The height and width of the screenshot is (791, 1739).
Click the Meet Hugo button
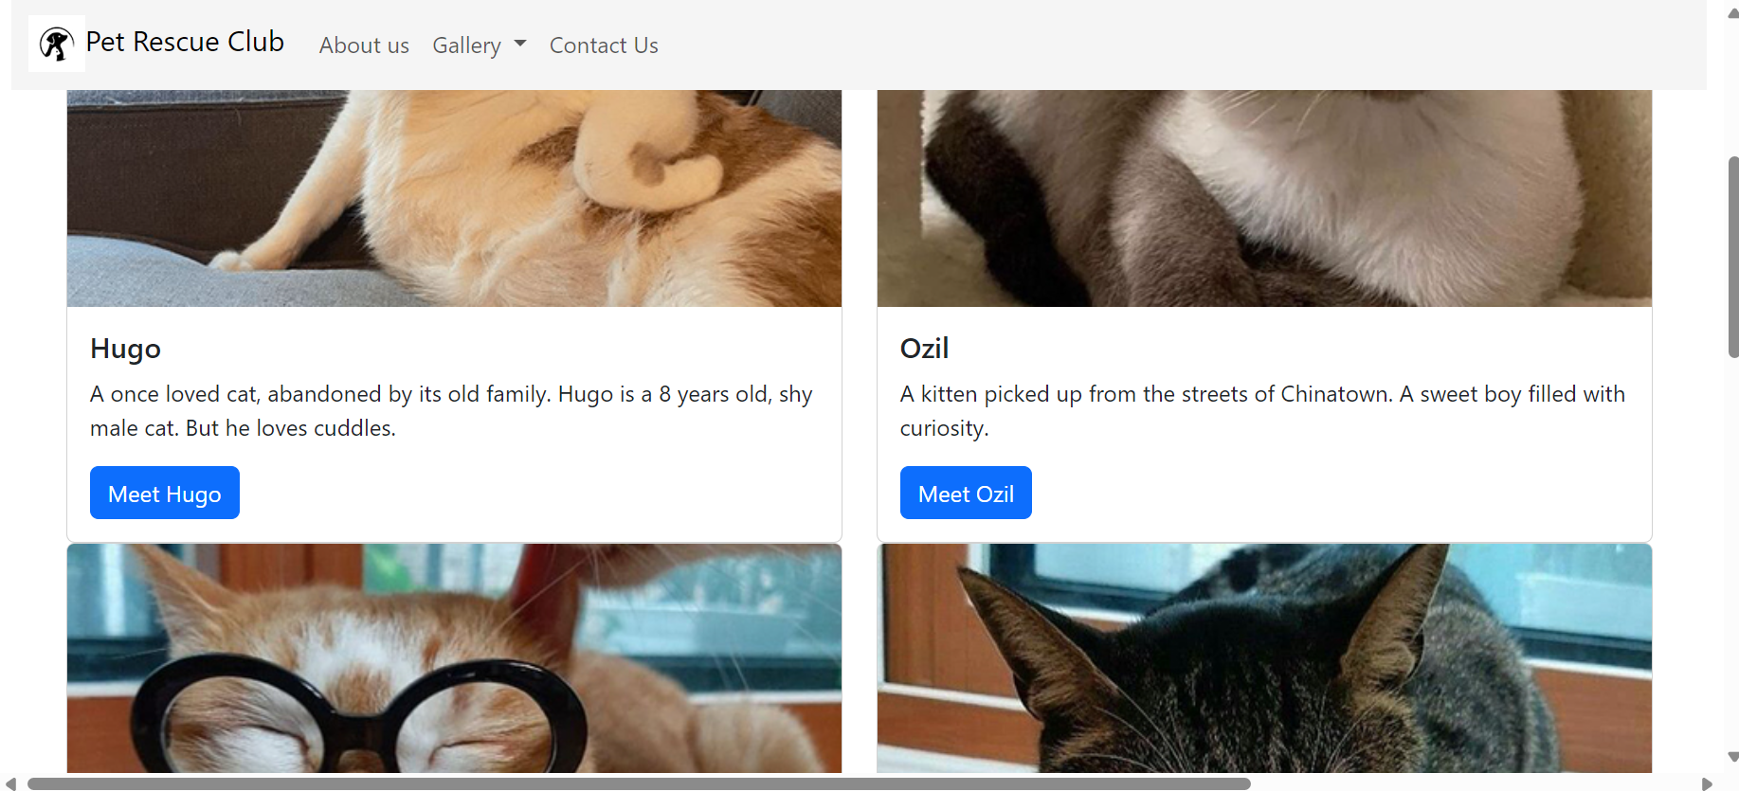tap(165, 493)
